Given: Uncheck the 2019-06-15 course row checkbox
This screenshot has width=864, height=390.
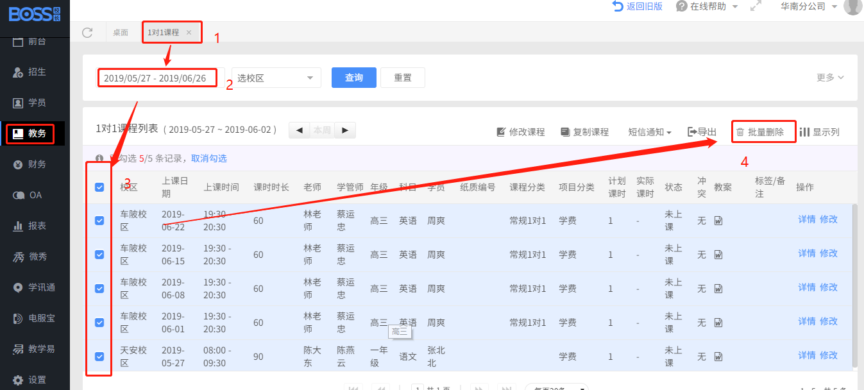Looking at the screenshot, I should (99, 255).
